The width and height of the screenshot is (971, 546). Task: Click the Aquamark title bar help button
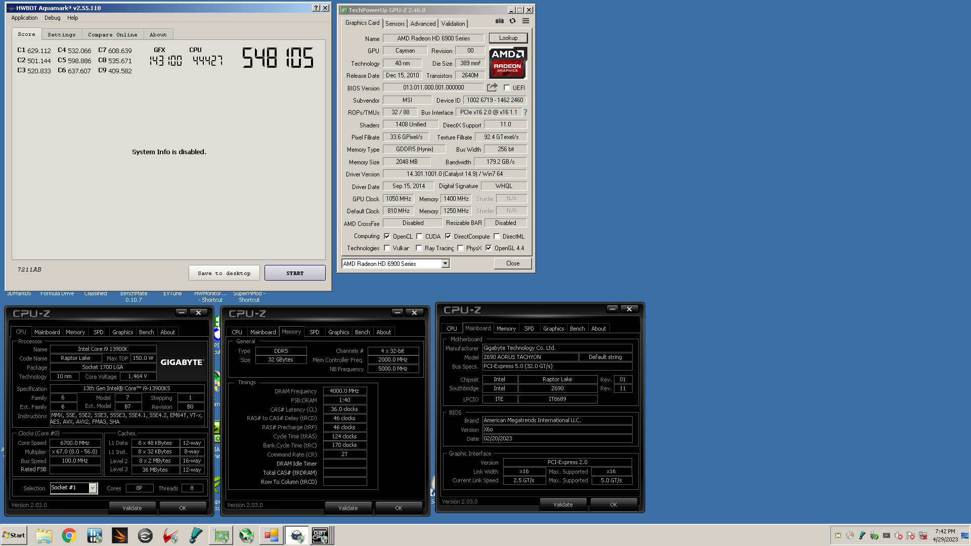(x=316, y=8)
